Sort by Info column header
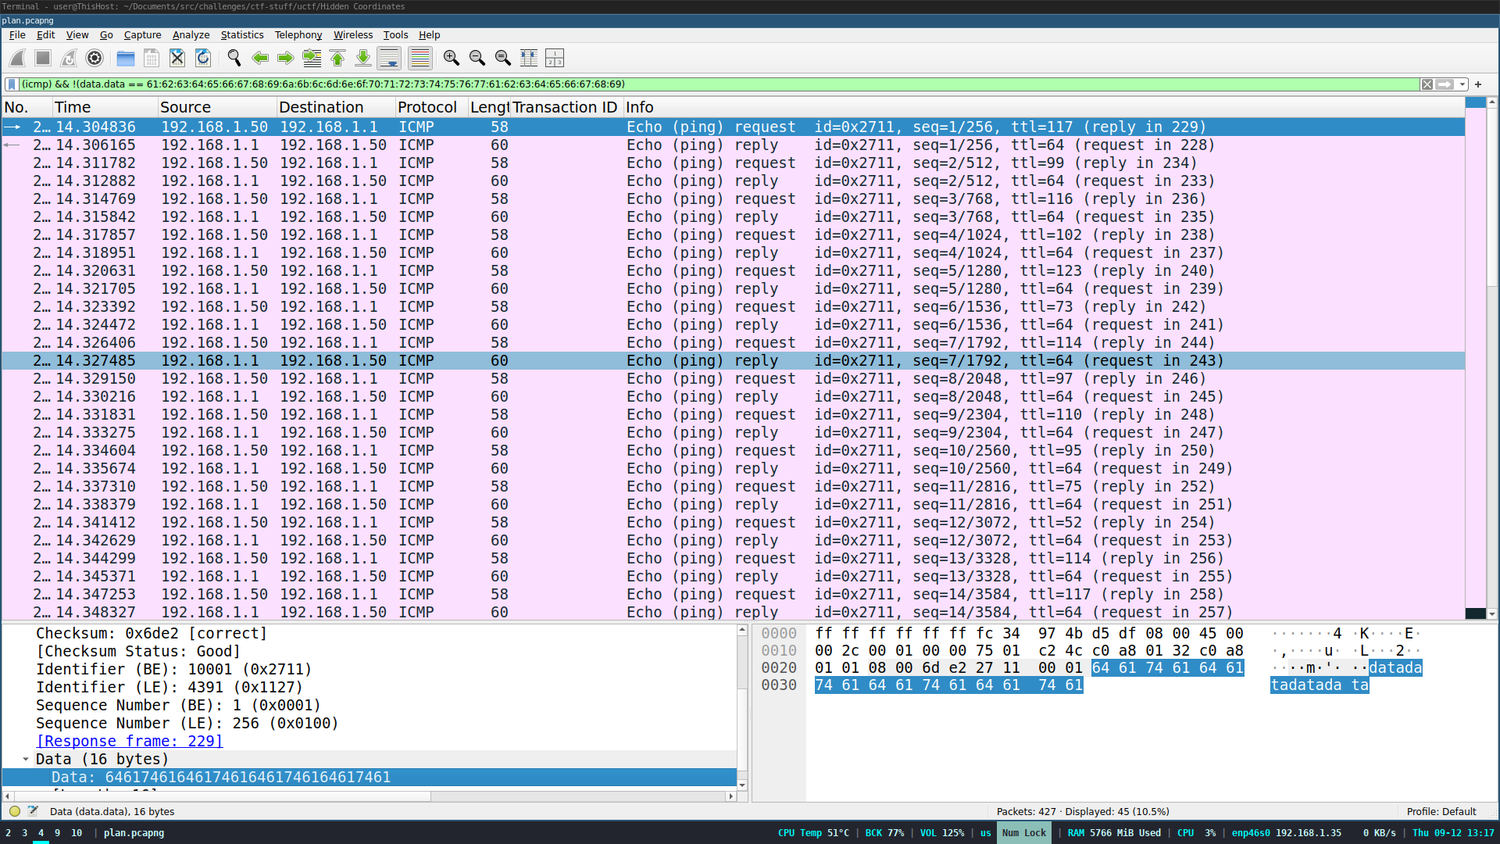 point(1043,107)
